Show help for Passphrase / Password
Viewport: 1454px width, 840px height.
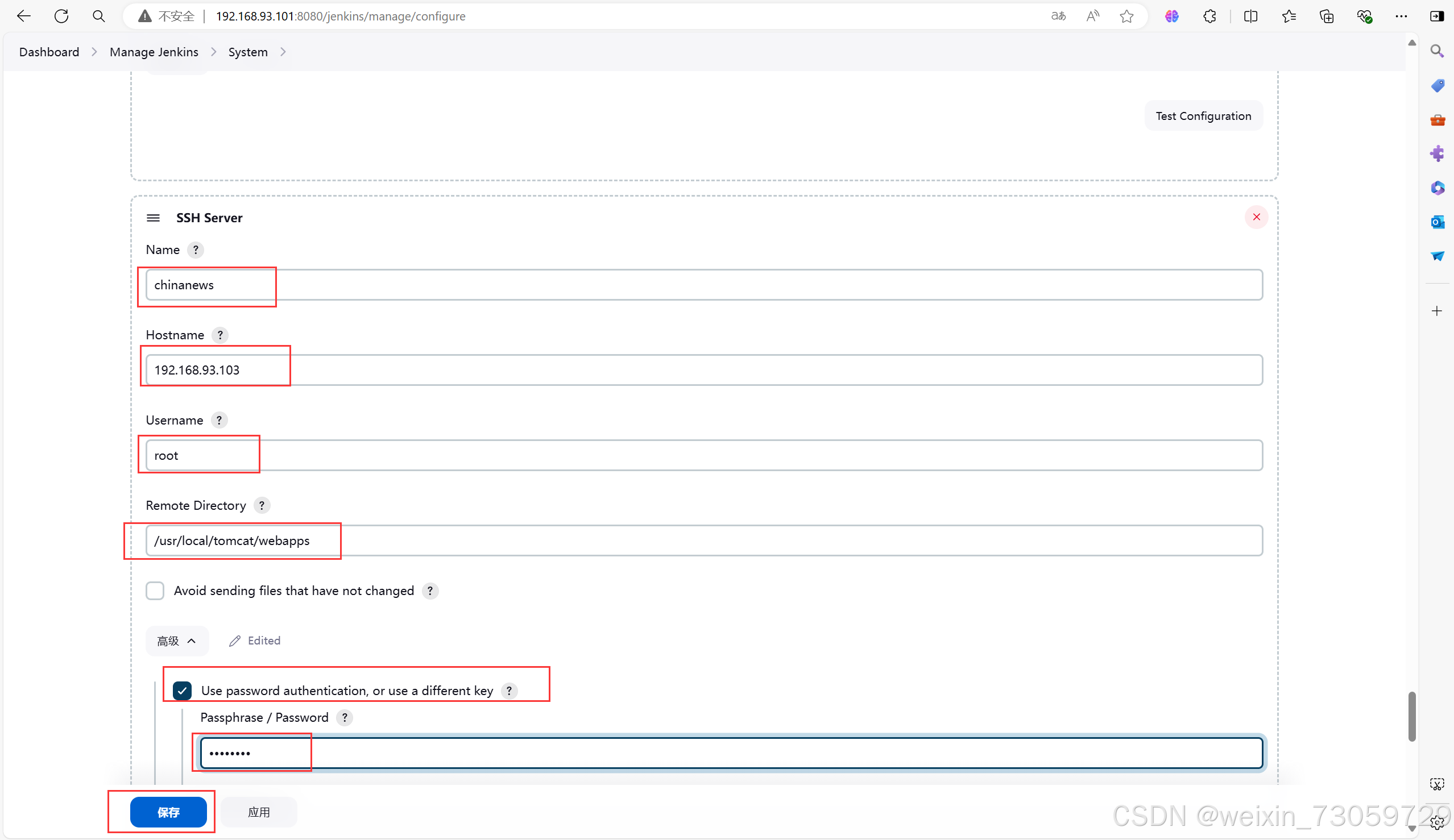point(345,718)
